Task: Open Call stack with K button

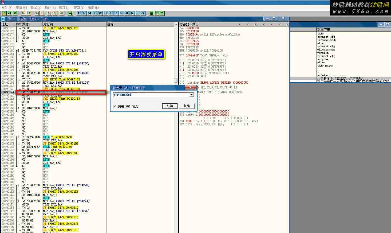Action: pos(122,13)
